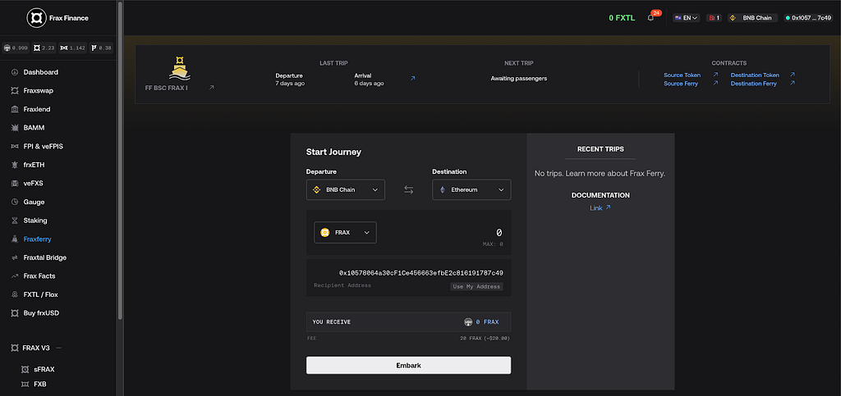Click the sidebar vertical scrollbar

pyautogui.click(x=120, y=161)
